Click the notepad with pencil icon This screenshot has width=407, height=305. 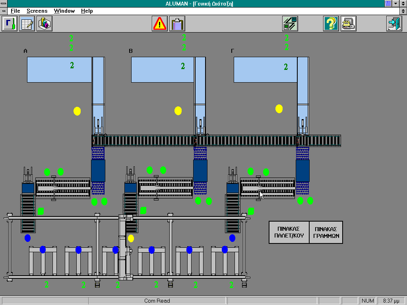[27, 24]
